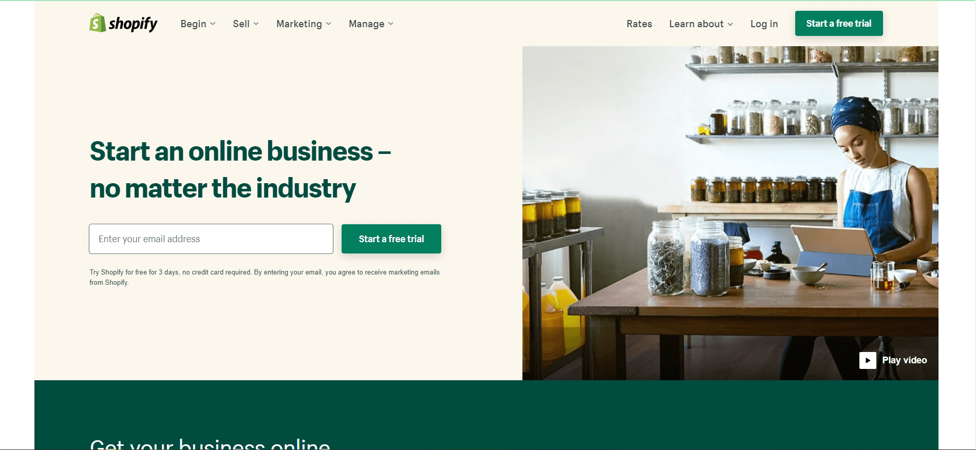Screen dimensions: 976x450
Task: Click the chevron arrow beside Sell
Action: coord(256,24)
